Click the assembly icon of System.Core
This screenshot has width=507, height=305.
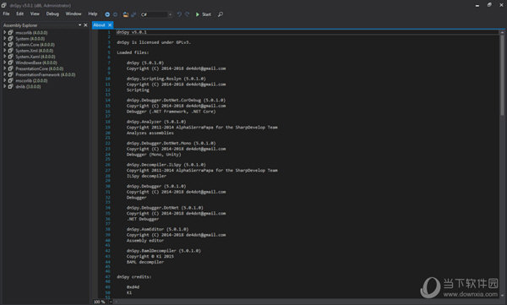10,45
